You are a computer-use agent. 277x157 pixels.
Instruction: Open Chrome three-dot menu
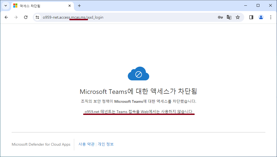pyautogui.click(x=271, y=17)
